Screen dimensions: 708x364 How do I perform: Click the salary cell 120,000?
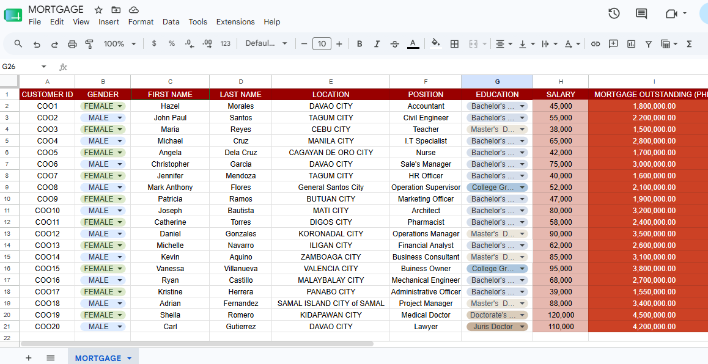[x=561, y=315]
